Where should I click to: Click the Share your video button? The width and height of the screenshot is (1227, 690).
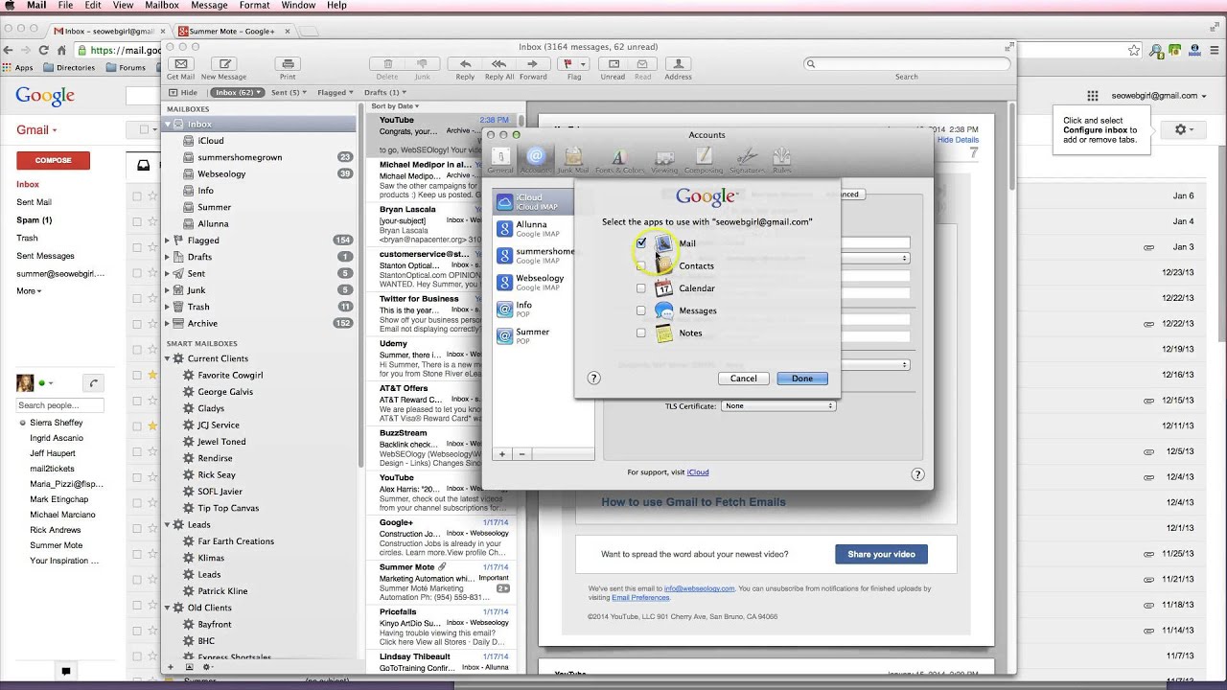click(881, 554)
